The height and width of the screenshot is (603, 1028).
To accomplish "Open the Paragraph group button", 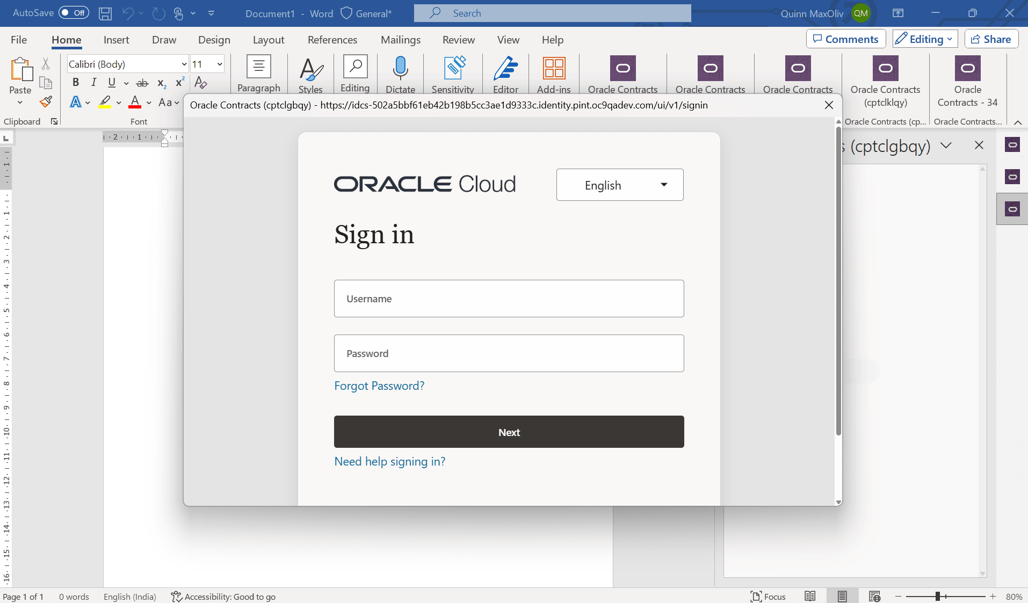I will [259, 74].
